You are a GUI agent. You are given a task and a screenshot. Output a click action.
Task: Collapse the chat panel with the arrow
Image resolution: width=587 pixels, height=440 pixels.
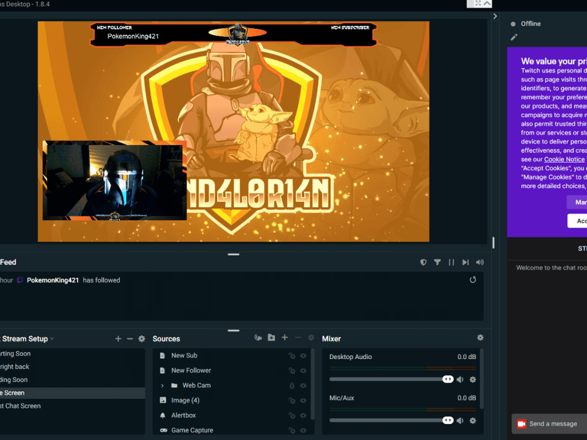(x=495, y=16)
